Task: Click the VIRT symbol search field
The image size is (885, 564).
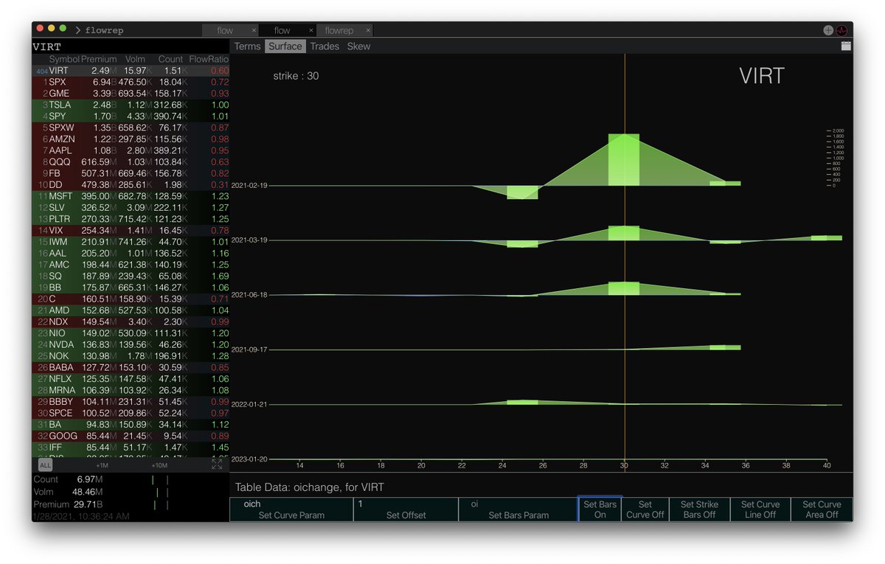Action: (131, 46)
